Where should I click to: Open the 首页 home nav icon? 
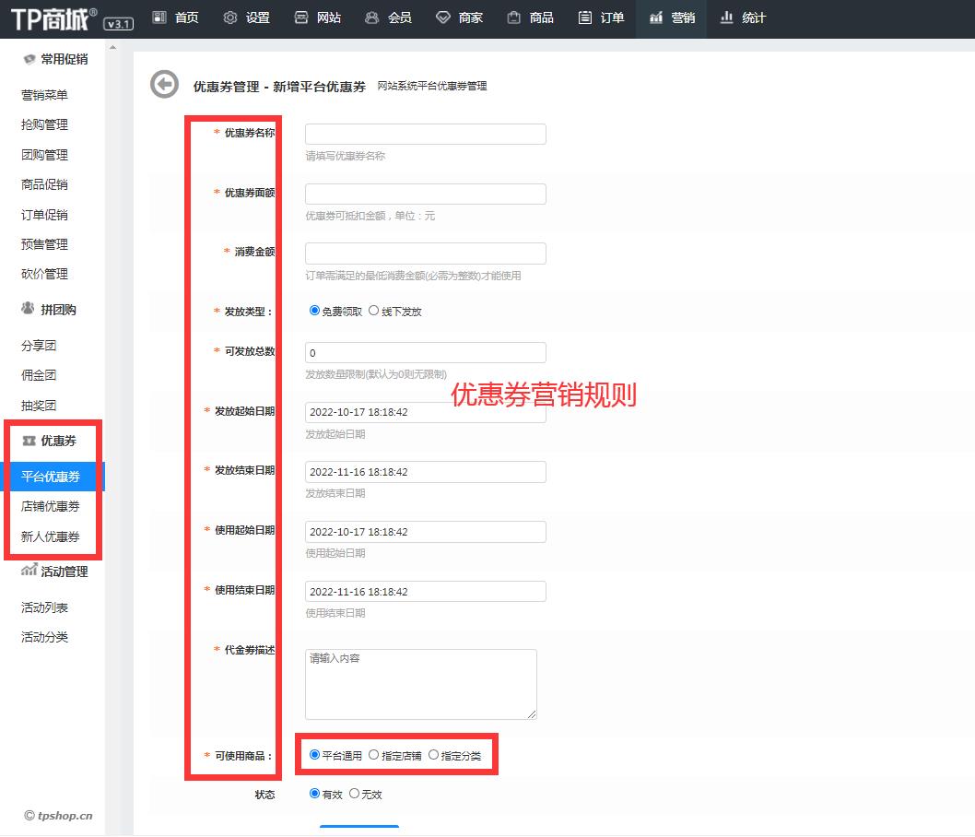tap(159, 18)
